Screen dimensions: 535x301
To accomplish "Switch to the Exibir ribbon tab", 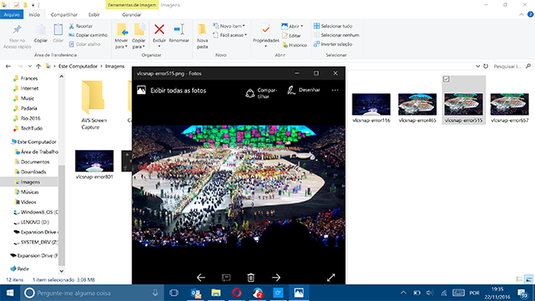I will point(94,15).
